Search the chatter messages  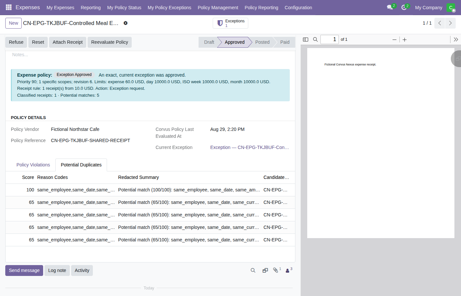(x=253, y=270)
